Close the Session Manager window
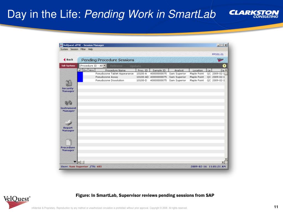Viewport: 283px width, 212px height. click(x=226, y=45)
